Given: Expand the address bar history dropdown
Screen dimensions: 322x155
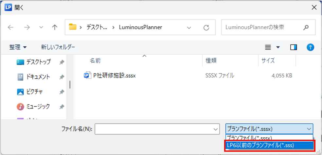Looking at the screenshot, I should (189, 28).
